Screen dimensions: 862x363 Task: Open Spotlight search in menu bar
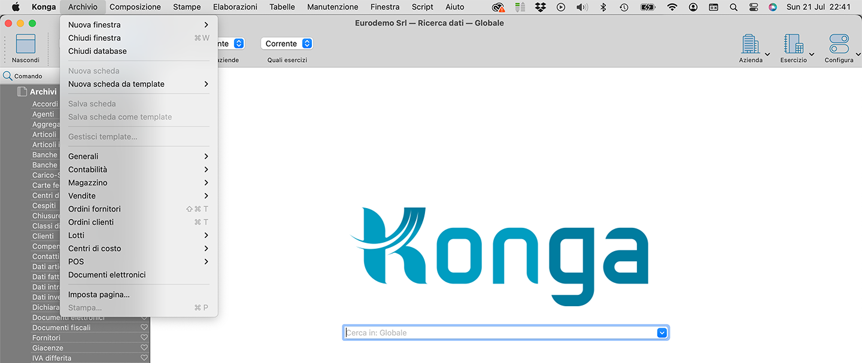pos(733,7)
